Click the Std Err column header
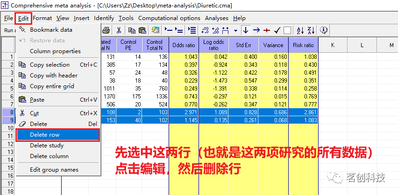This screenshot has height=195, width=398. coord(243,45)
